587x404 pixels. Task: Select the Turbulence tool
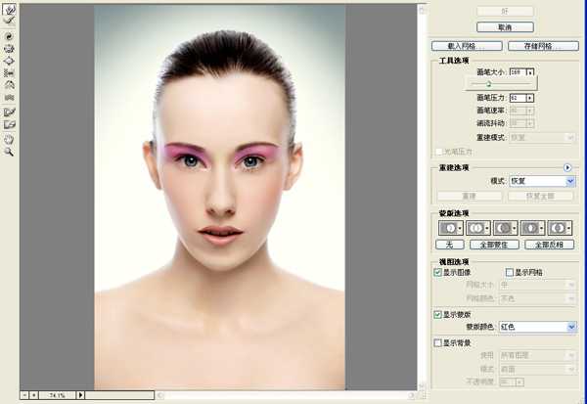pyautogui.click(x=9, y=98)
